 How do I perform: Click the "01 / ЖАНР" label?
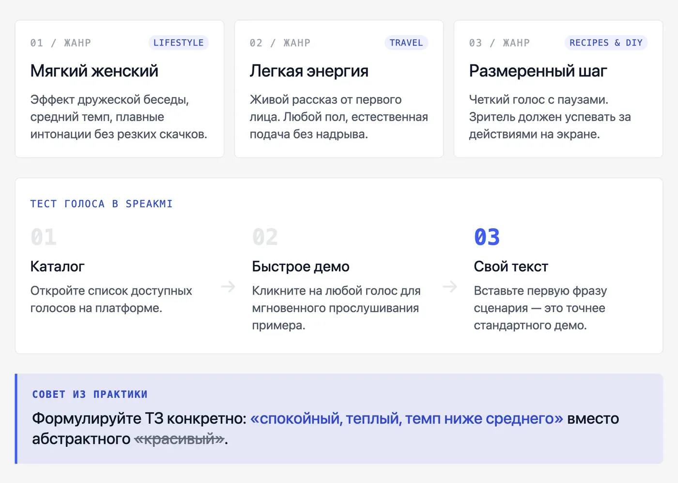(x=61, y=43)
